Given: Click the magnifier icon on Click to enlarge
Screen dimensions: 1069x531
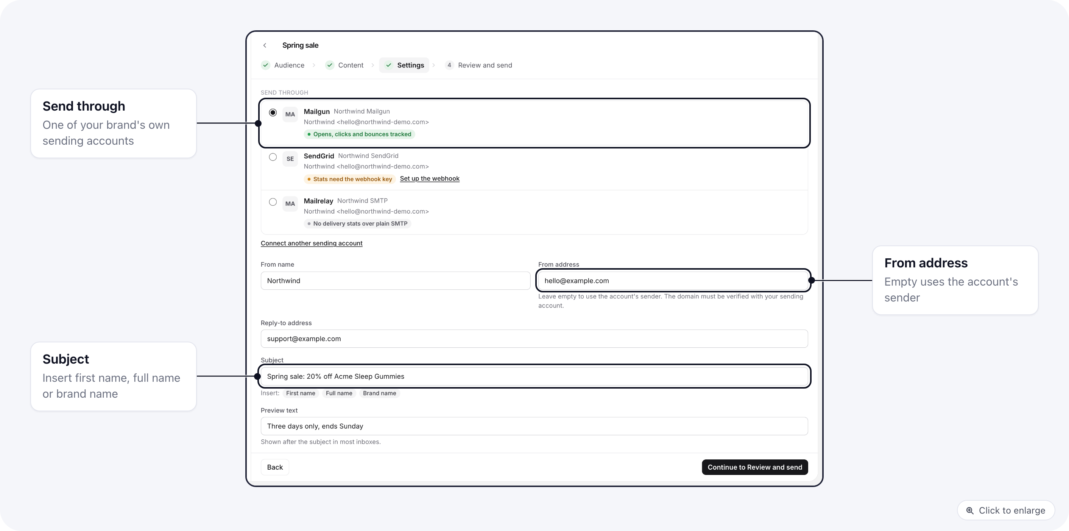Looking at the screenshot, I should (970, 511).
